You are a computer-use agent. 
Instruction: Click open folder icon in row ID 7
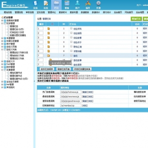(49, 56)
